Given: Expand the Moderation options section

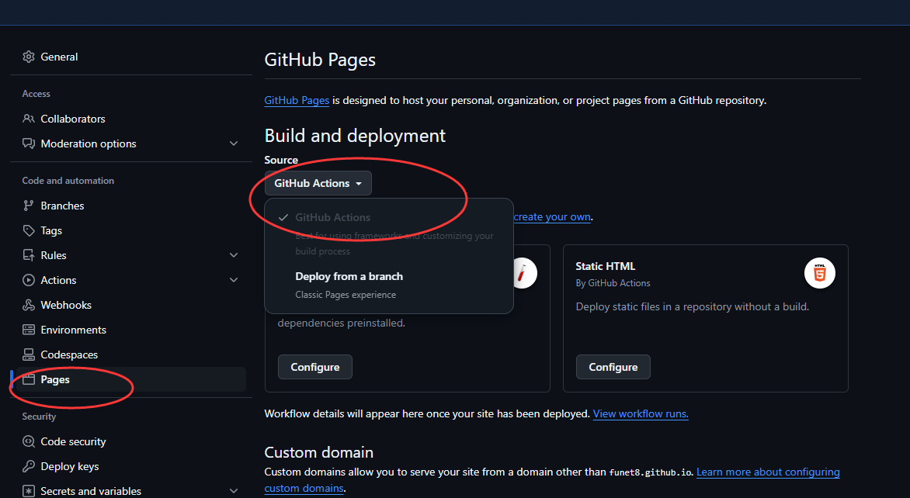Looking at the screenshot, I should [x=234, y=144].
